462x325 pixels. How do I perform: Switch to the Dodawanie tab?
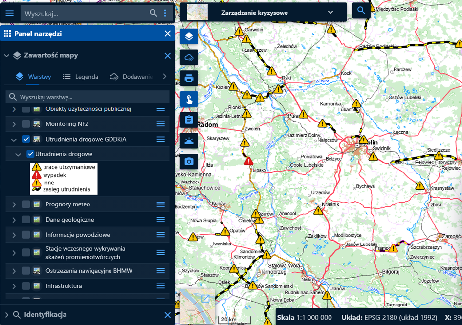pyautogui.click(x=131, y=77)
